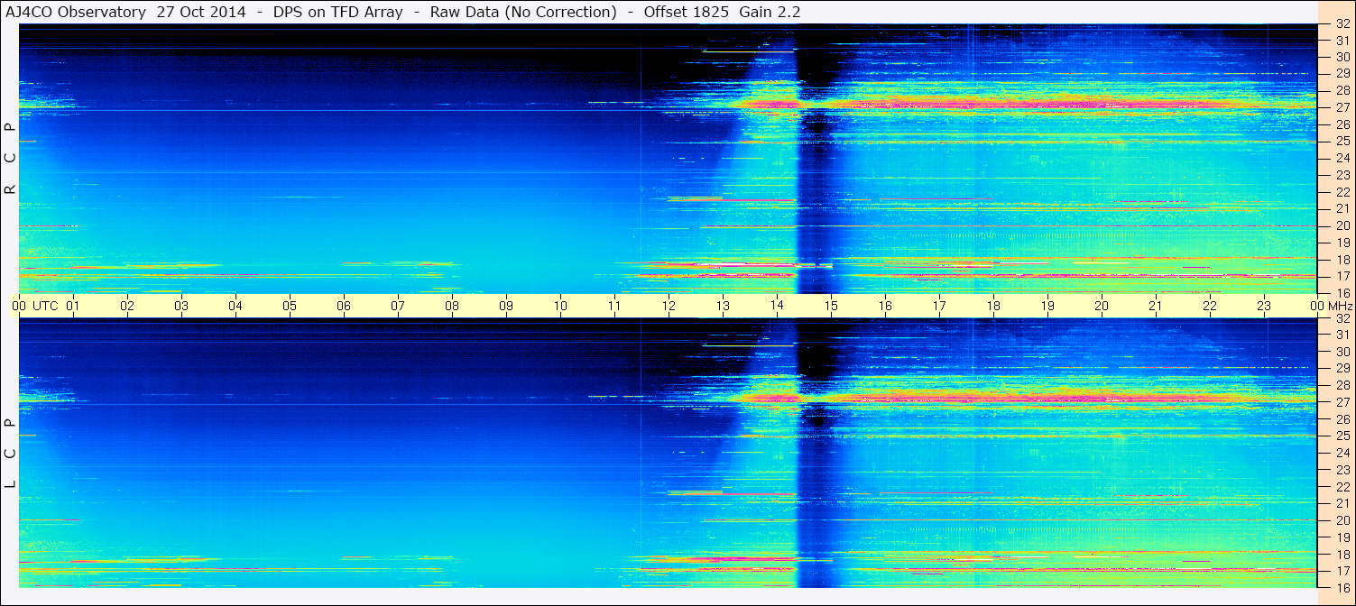This screenshot has height=606, width=1356.
Task: Select the "Offset 1825" value in the title
Action: [686, 12]
